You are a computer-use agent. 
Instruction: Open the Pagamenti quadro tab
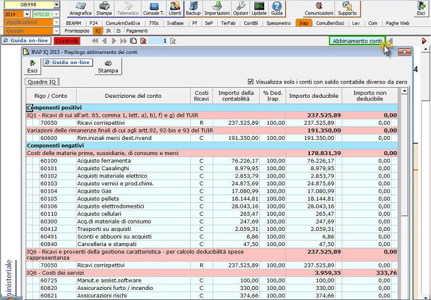coord(137,31)
